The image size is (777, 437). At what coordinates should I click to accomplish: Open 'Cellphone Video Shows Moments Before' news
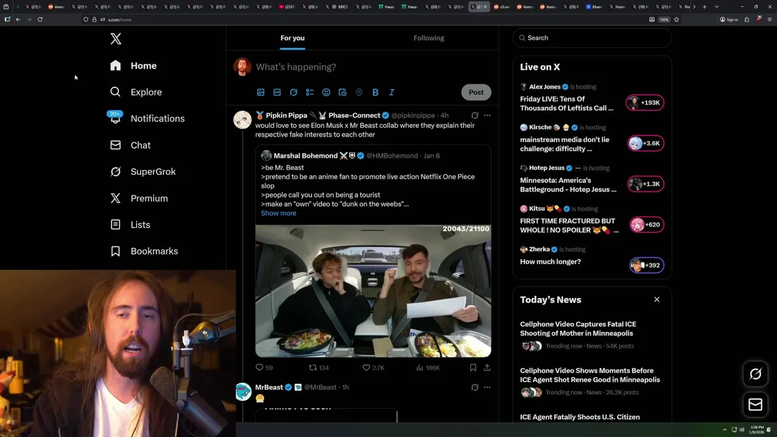[x=590, y=375]
